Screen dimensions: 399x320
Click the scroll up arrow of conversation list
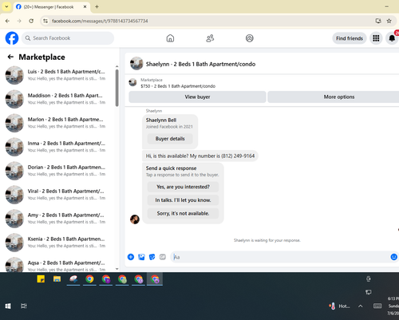(x=117, y=66)
